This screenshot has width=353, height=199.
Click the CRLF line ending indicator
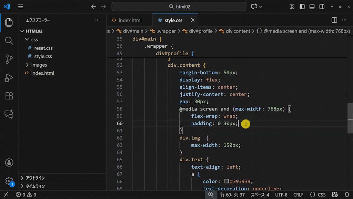tap(298, 195)
